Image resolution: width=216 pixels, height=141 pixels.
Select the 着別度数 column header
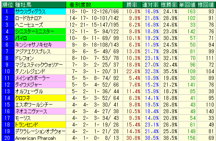click(94, 5)
